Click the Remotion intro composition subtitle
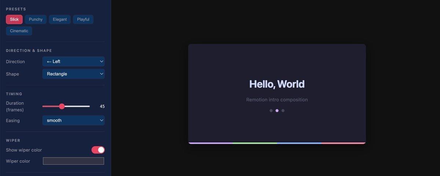 click(277, 100)
